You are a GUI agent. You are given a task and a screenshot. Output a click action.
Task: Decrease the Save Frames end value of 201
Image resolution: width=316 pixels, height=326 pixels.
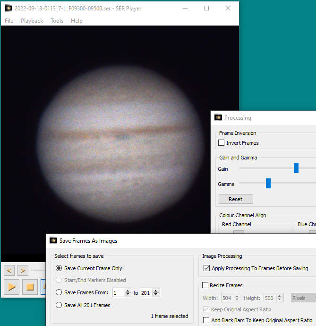pyautogui.click(x=156, y=295)
